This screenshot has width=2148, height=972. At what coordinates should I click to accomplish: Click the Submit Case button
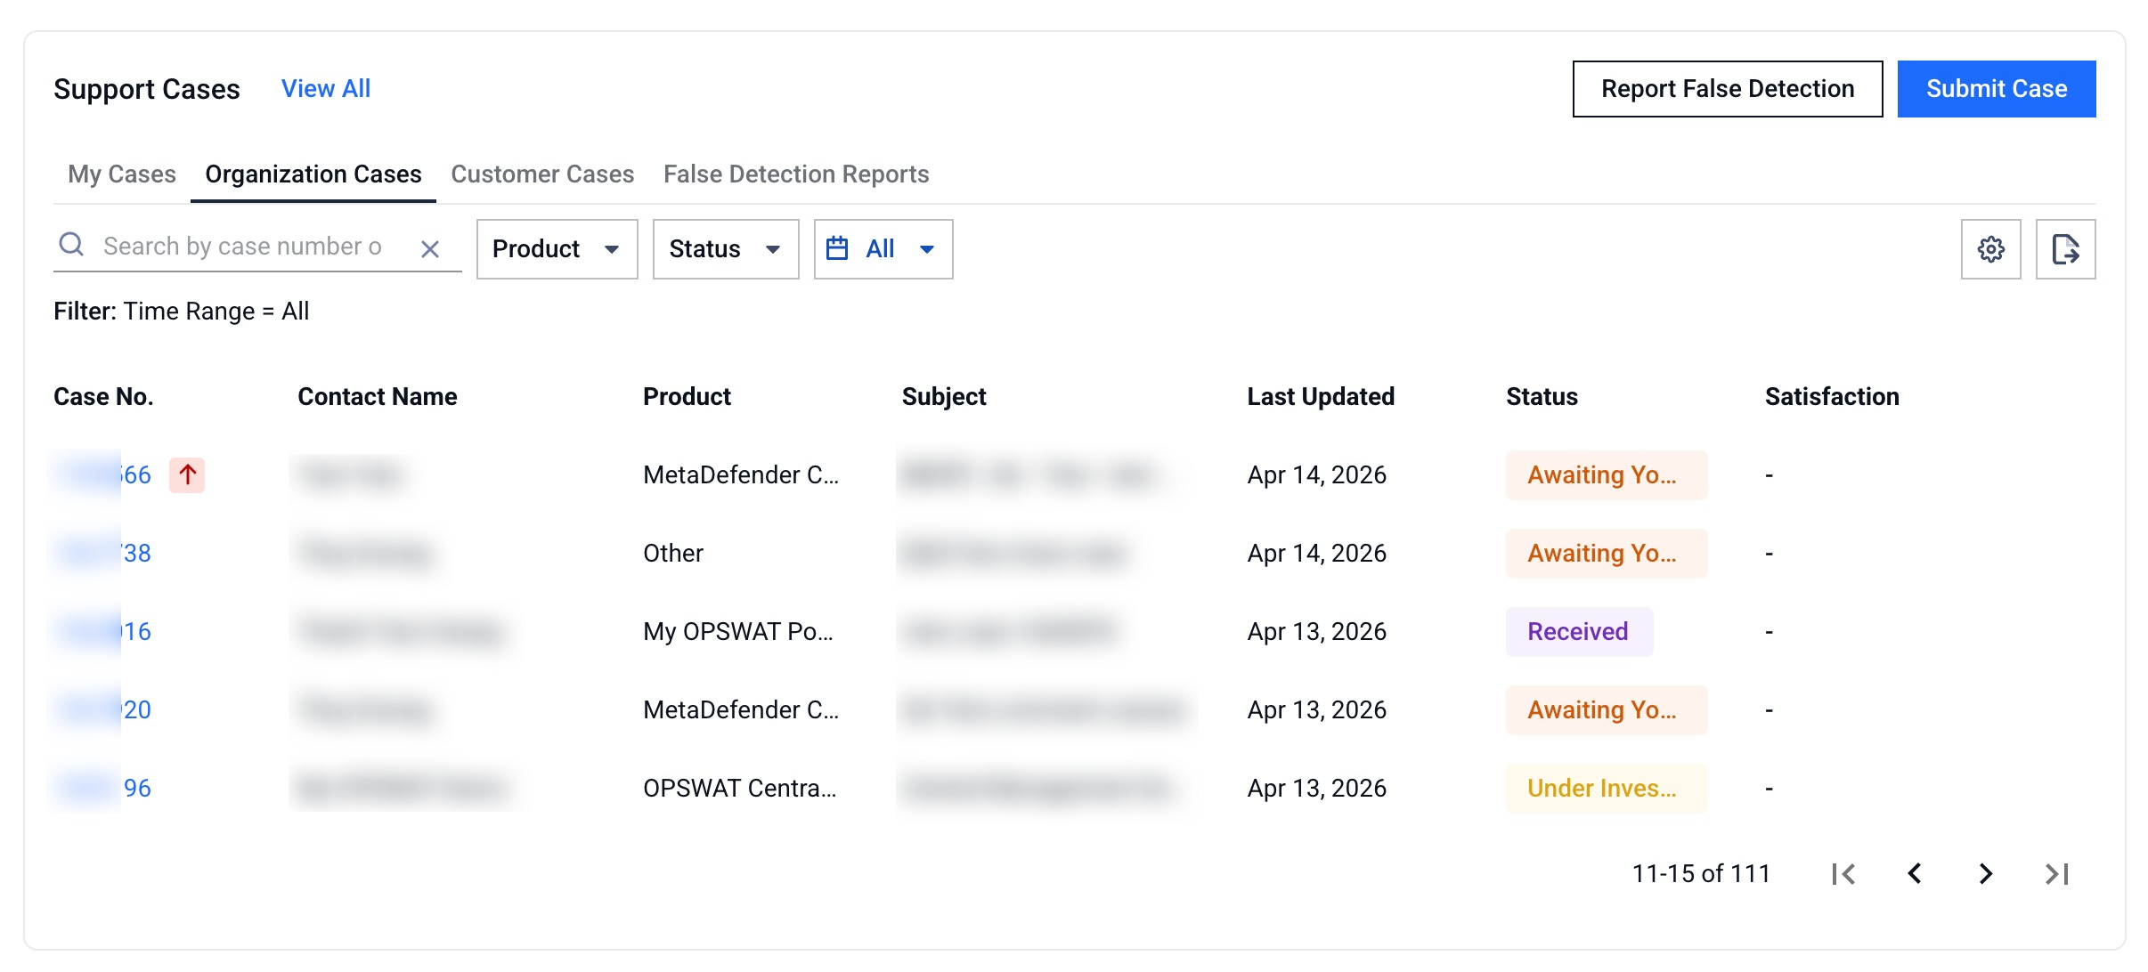click(x=1996, y=89)
